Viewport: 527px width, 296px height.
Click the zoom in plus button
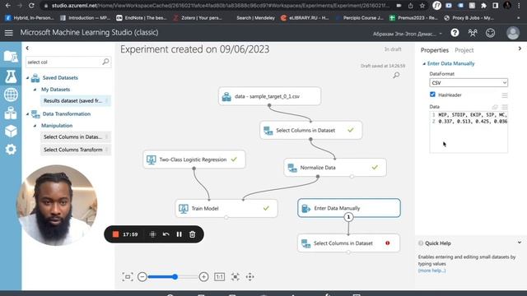pos(203,277)
